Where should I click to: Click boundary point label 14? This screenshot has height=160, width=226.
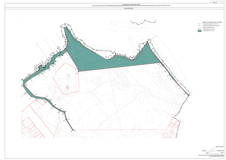[76, 69]
